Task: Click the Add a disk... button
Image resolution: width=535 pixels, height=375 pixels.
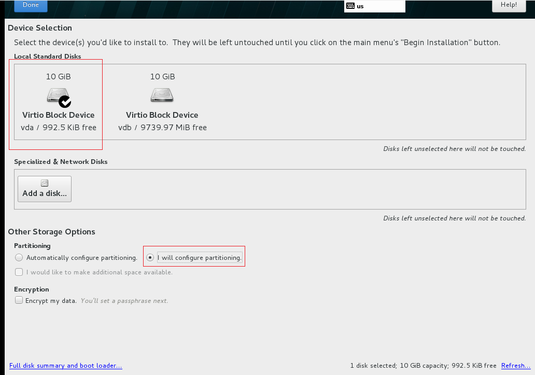Action: point(45,189)
